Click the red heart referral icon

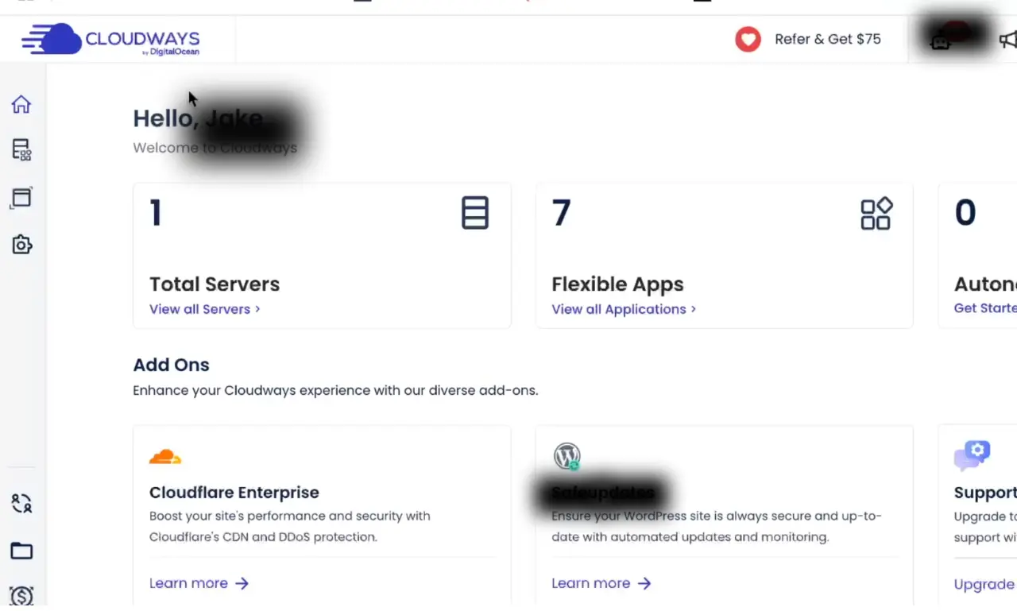pyautogui.click(x=748, y=39)
